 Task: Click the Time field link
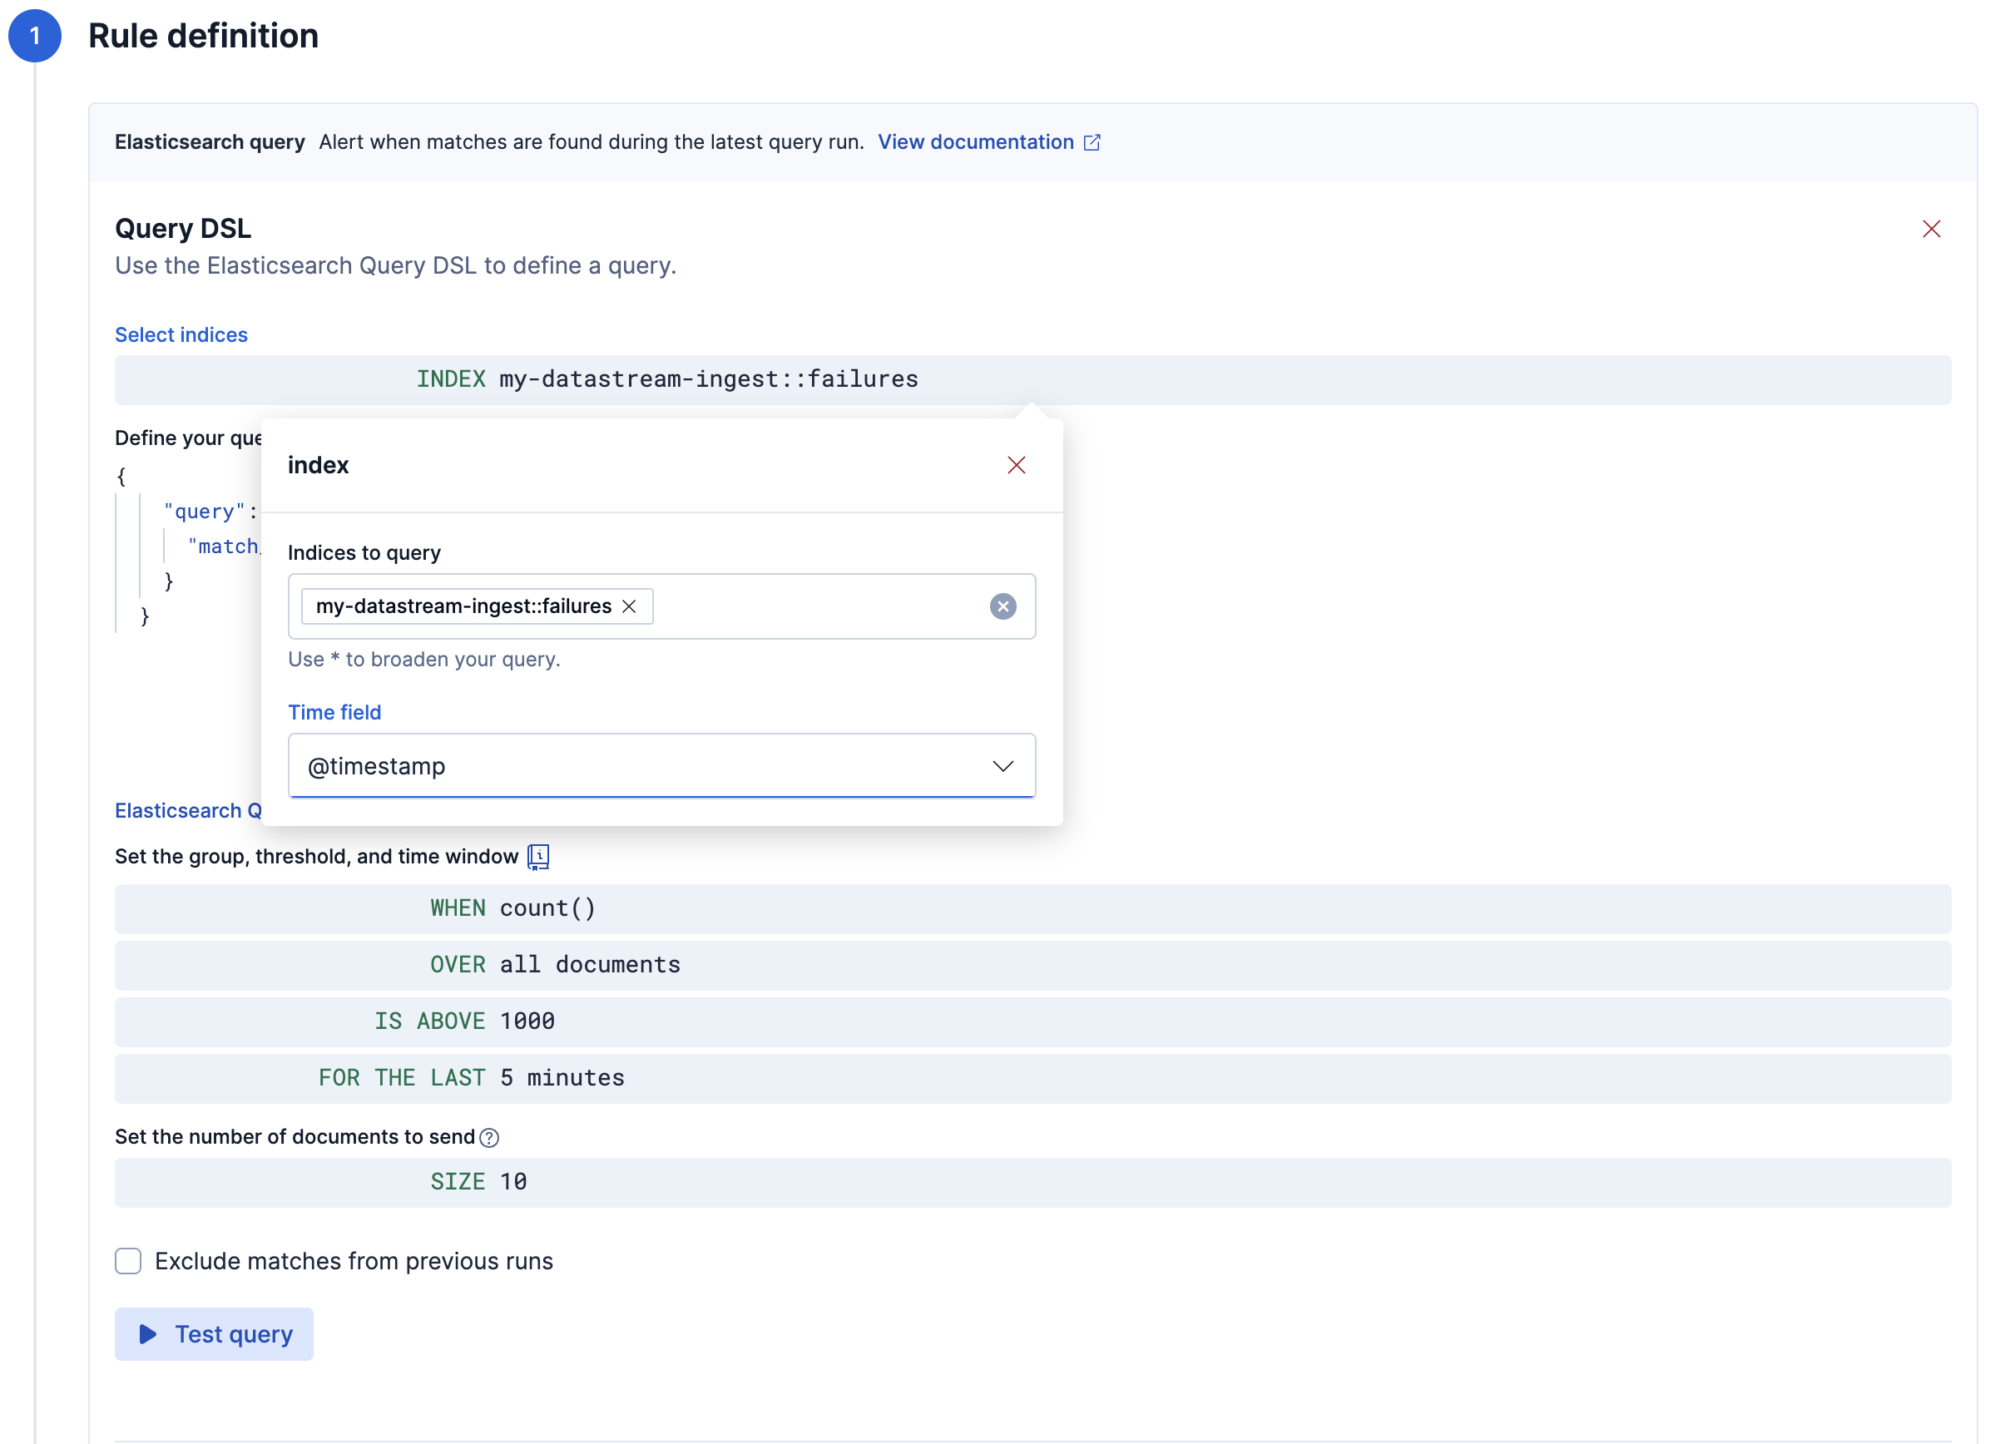334,711
